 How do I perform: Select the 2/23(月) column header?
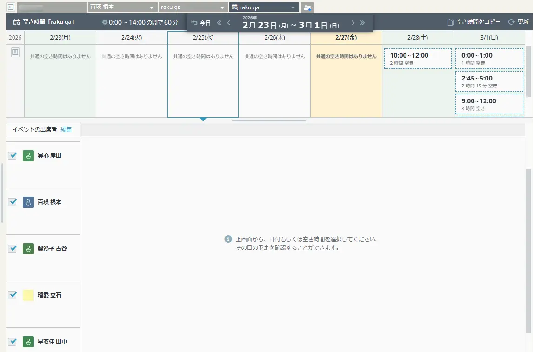(60, 37)
